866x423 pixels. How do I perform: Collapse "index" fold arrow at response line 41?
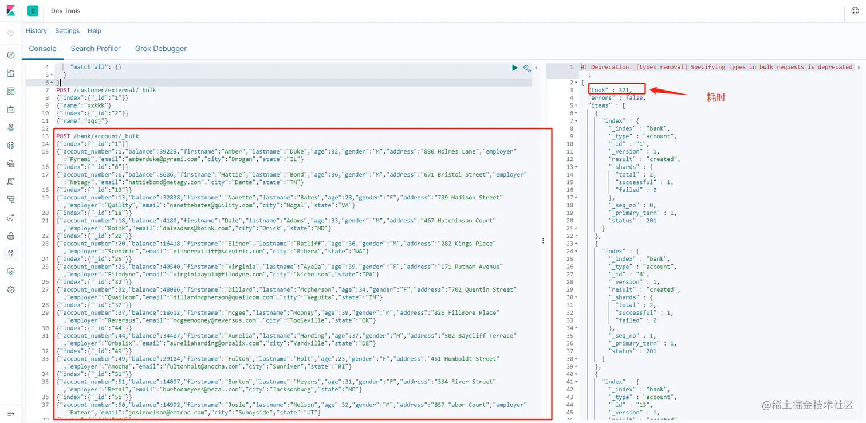pyautogui.click(x=577, y=382)
